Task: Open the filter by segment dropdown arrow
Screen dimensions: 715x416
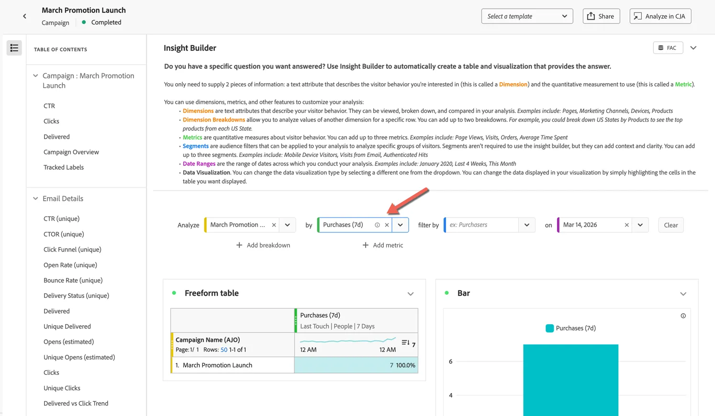Action: 527,225
